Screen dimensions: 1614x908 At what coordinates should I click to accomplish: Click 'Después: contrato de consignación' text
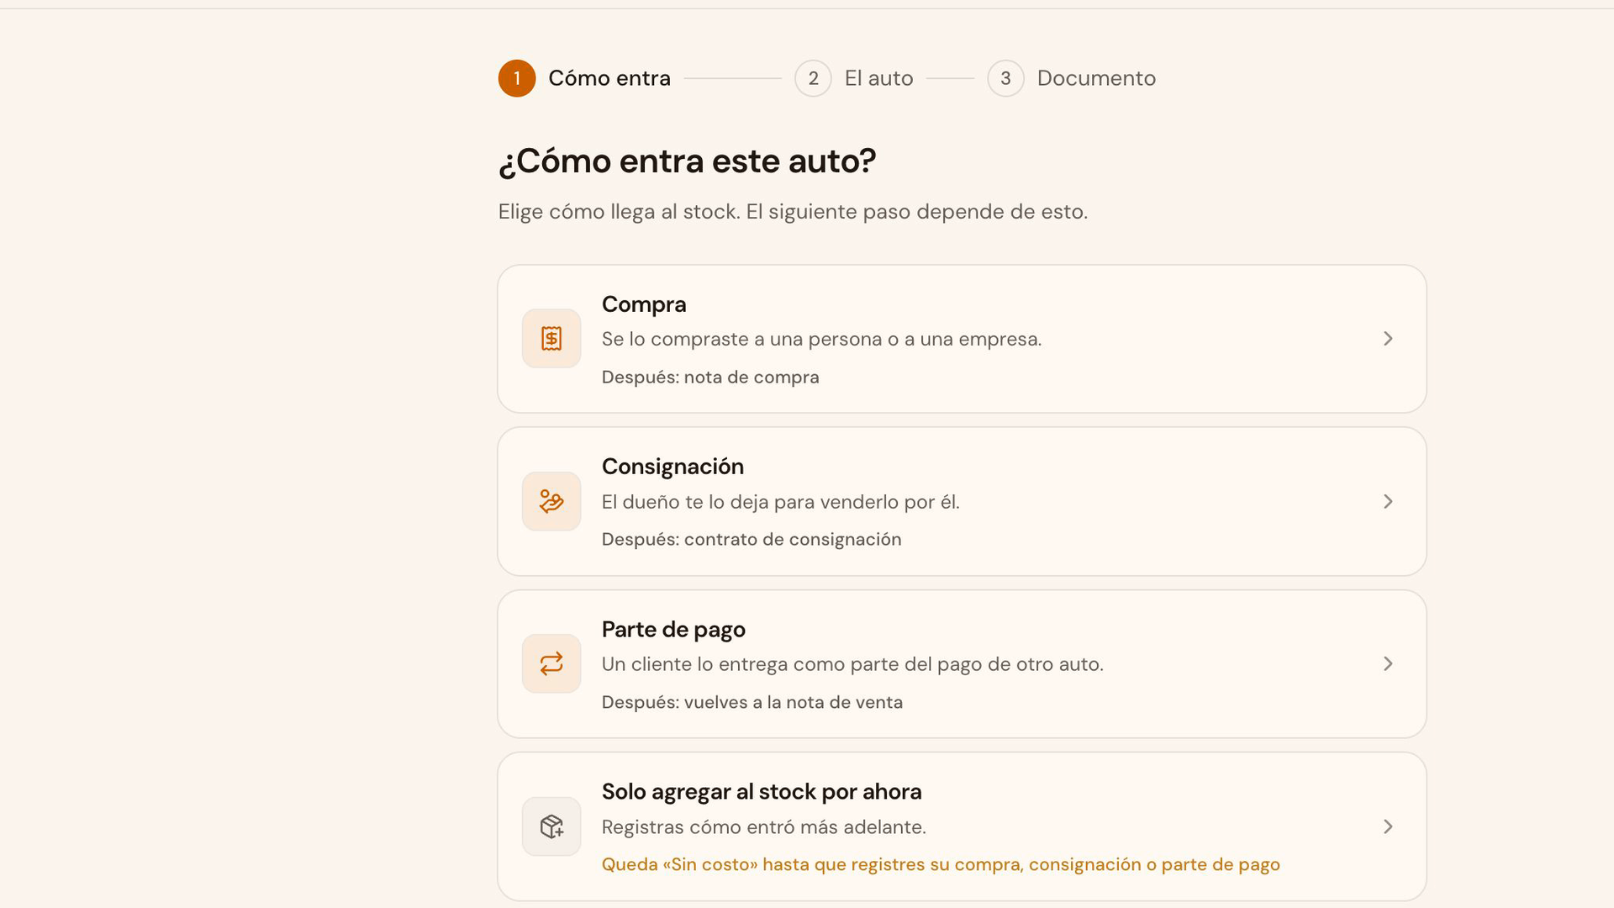click(x=752, y=540)
